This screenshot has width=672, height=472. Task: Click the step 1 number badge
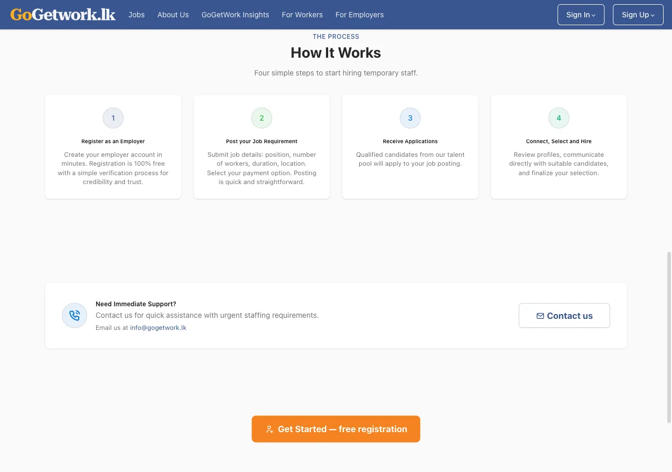click(113, 118)
